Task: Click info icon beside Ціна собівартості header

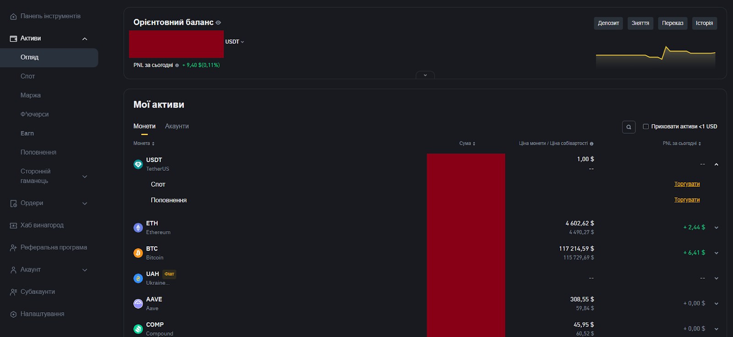Action: [591, 144]
